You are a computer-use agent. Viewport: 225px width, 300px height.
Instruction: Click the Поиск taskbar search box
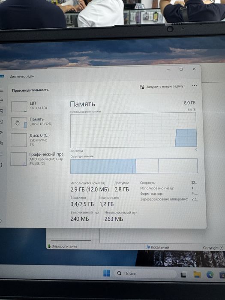[x=145, y=273]
